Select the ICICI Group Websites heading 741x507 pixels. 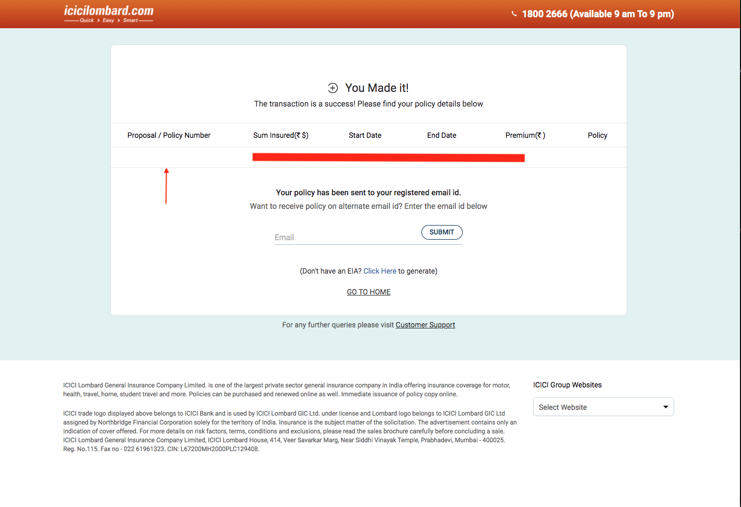[x=567, y=385]
